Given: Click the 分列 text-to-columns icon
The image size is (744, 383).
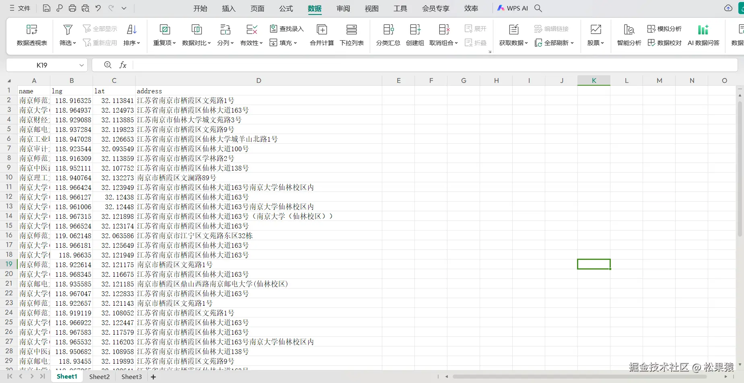Looking at the screenshot, I should click(x=225, y=29).
